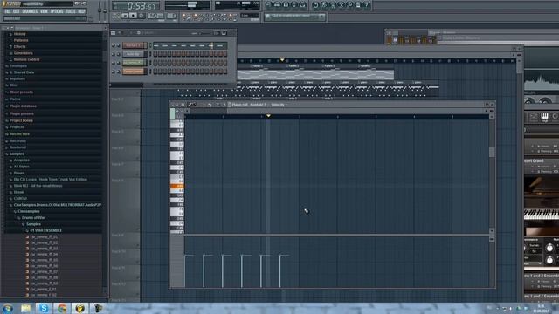The height and width of the screenshot is (314, 559).
Task: Click the orange highlighted piano key
Action: coord(176,186)
